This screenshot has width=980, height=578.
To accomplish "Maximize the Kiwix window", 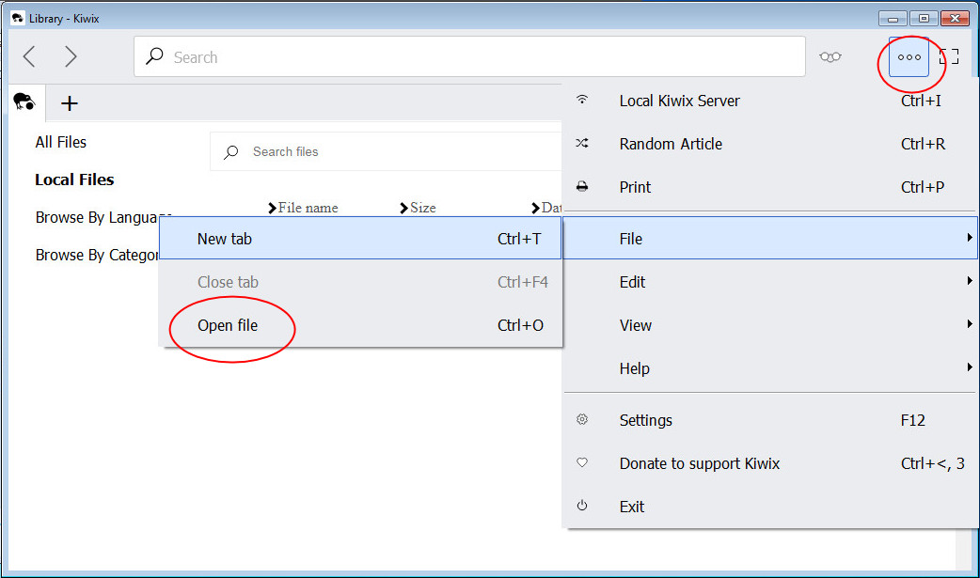I will pos(924,18).
